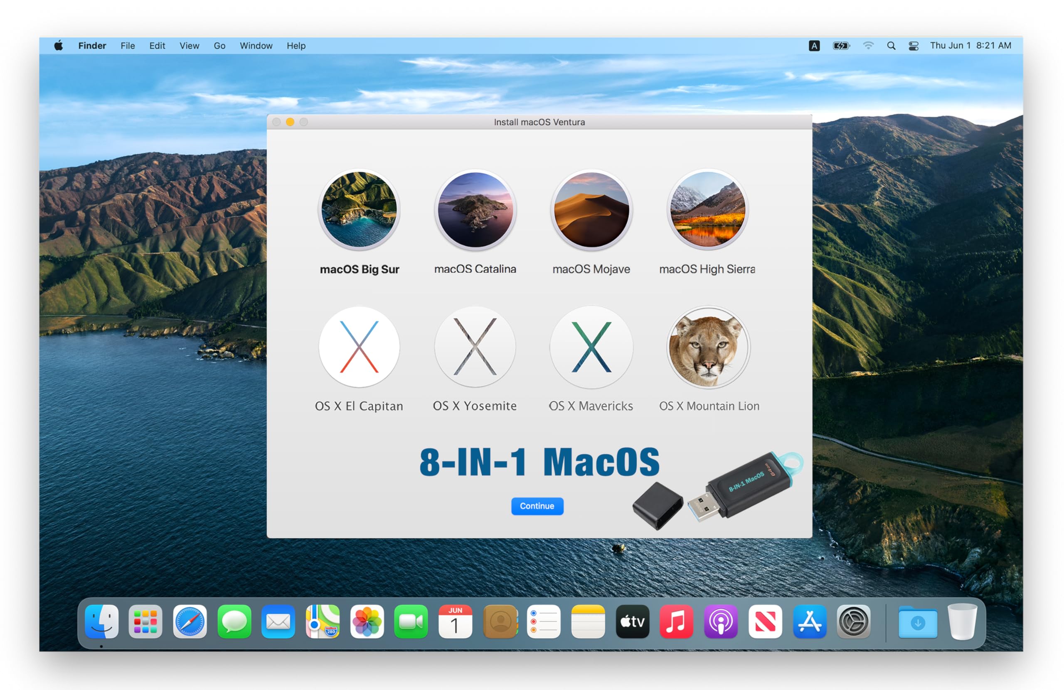
Task: Open the Wi-Fi menu bar icon
Action: tap(868, 46)
